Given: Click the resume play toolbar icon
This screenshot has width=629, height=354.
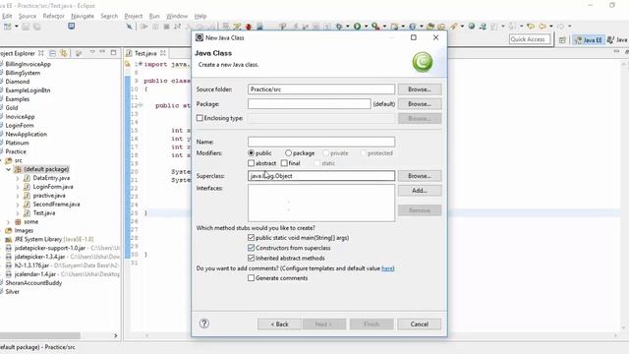Looking at the screenshot, I should [143, 27].
